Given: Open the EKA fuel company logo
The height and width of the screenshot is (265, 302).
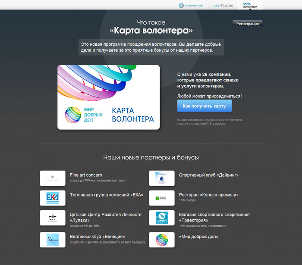Looking at the screenshot, I should point(53,198).
